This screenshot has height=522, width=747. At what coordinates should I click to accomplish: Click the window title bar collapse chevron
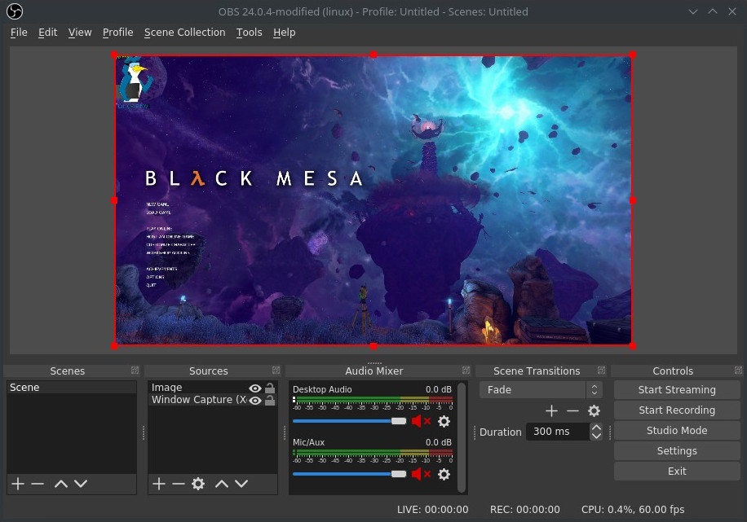pyautogui.click(x=693, y=11)
